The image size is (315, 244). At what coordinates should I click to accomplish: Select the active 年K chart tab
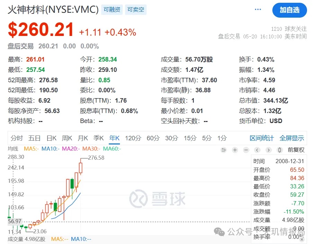coord(114,138)
